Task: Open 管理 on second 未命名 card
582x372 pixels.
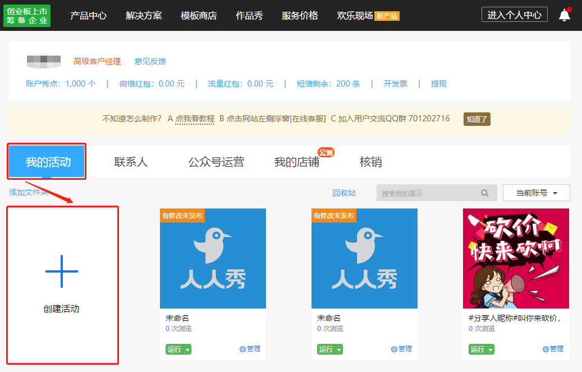Action: coord(402,349)
